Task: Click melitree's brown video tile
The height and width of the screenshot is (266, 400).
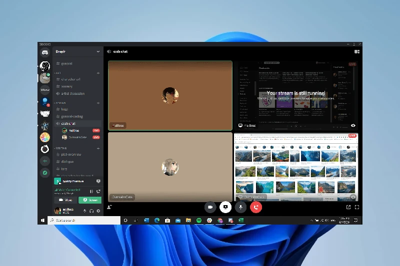Action: tap(170, 95)
